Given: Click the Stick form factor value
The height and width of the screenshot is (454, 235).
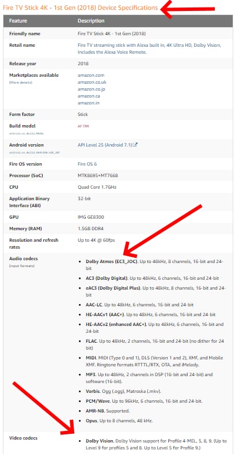Looking at the screenshot, I should click(x=83, y=114).
